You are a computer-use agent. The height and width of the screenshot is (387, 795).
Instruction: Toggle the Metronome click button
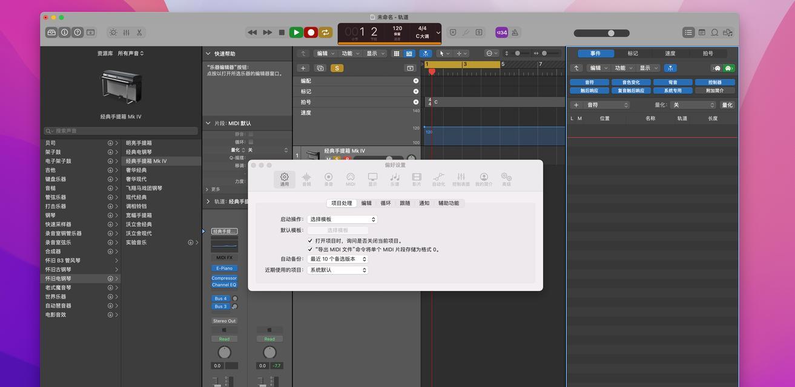point(515,33)
